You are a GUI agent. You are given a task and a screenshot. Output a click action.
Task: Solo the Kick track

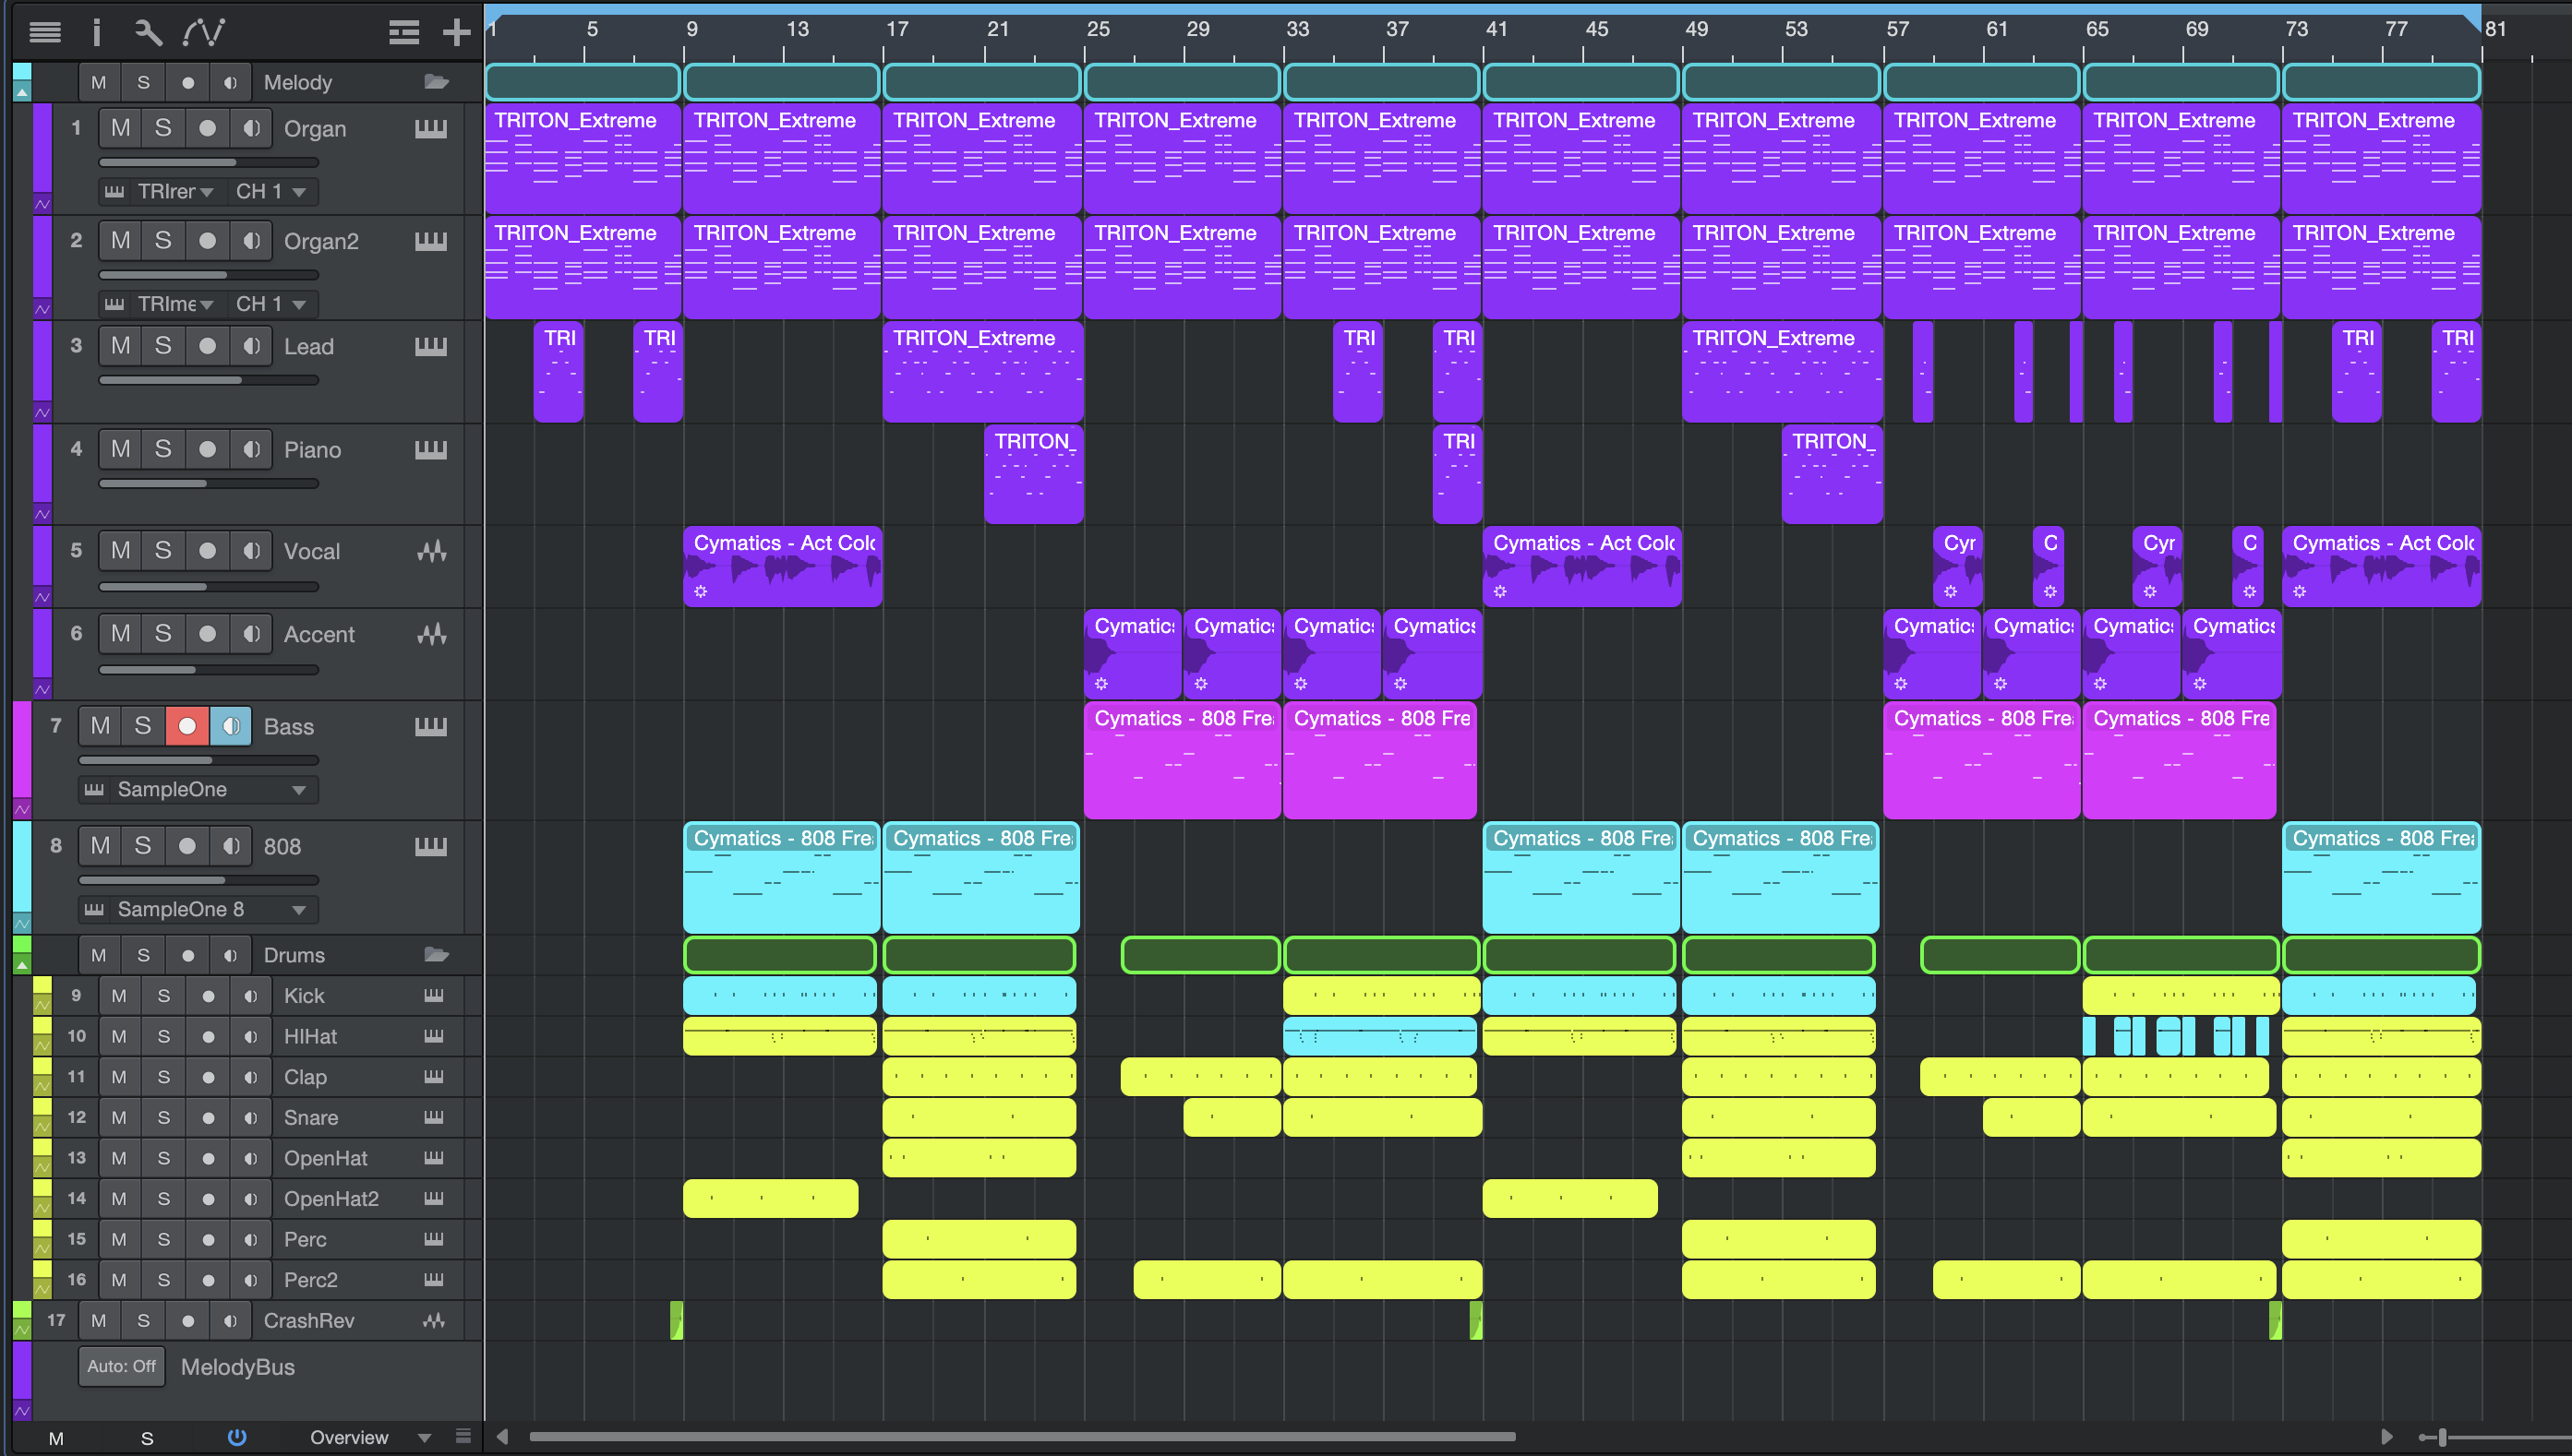(163, 995)
